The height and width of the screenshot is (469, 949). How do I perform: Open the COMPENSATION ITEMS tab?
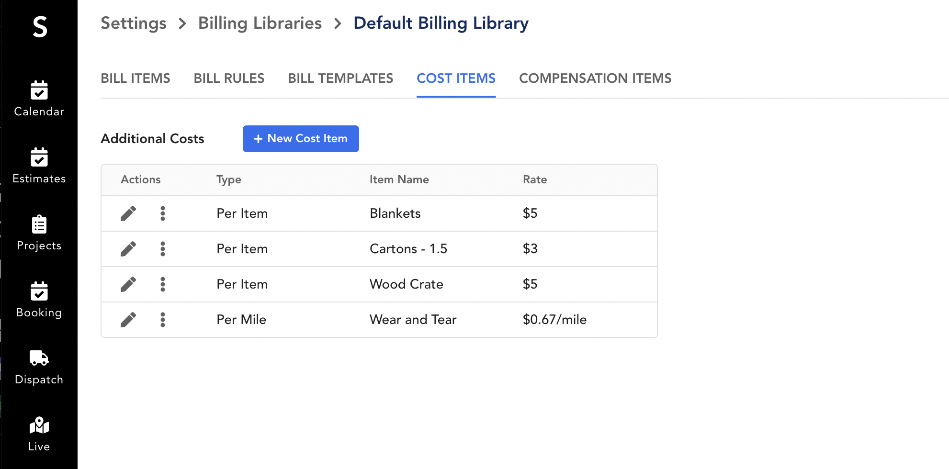pyautogui.click(x=595, y=78)
